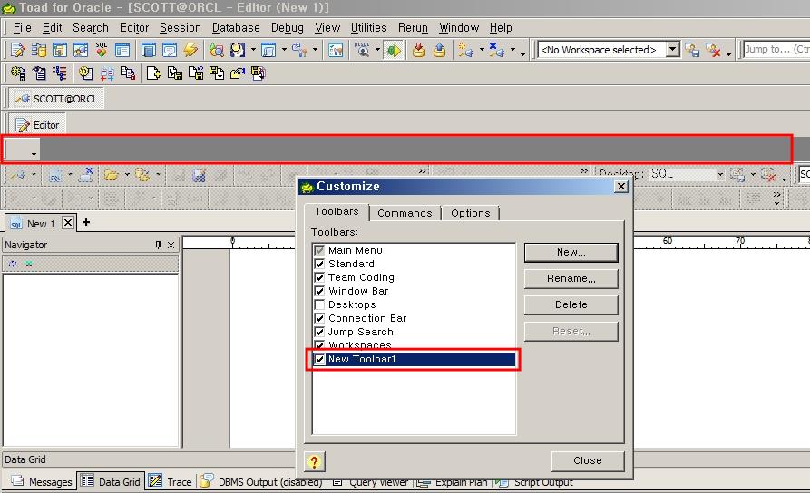Click the open folder icon in editor toolbar
The width and height of the screenshot is (810, 493).
(111, 174)
